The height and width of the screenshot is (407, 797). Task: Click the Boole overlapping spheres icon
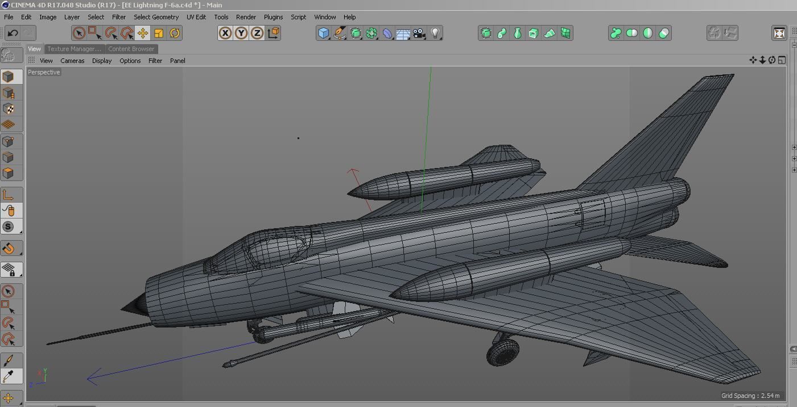click(x=632, y=33)
